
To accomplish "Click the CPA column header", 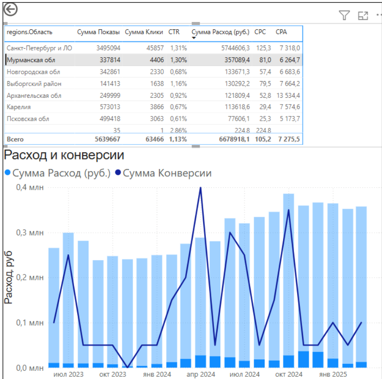I will coord(281,32).
